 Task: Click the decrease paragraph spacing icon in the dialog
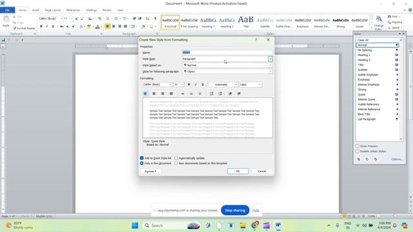point(220,93)
